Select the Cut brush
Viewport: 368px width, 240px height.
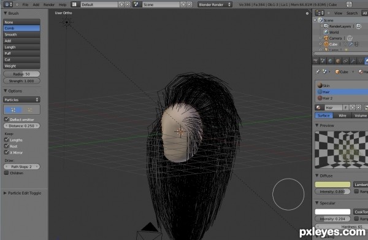(x=21, y=60)
